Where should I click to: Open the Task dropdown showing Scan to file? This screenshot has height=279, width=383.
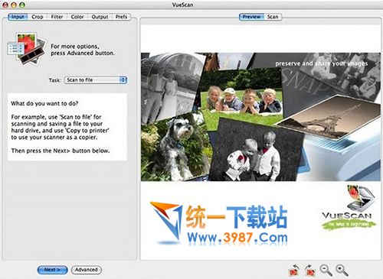pos(96,80)
